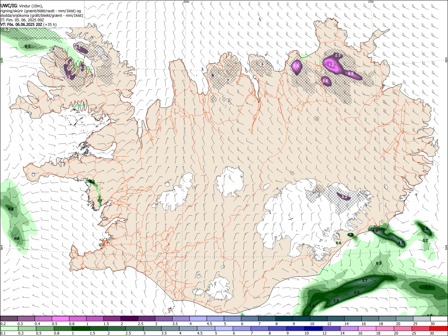
Task: Select the '1.9' rain value near the bottom of the map
Action: (312, 306)
